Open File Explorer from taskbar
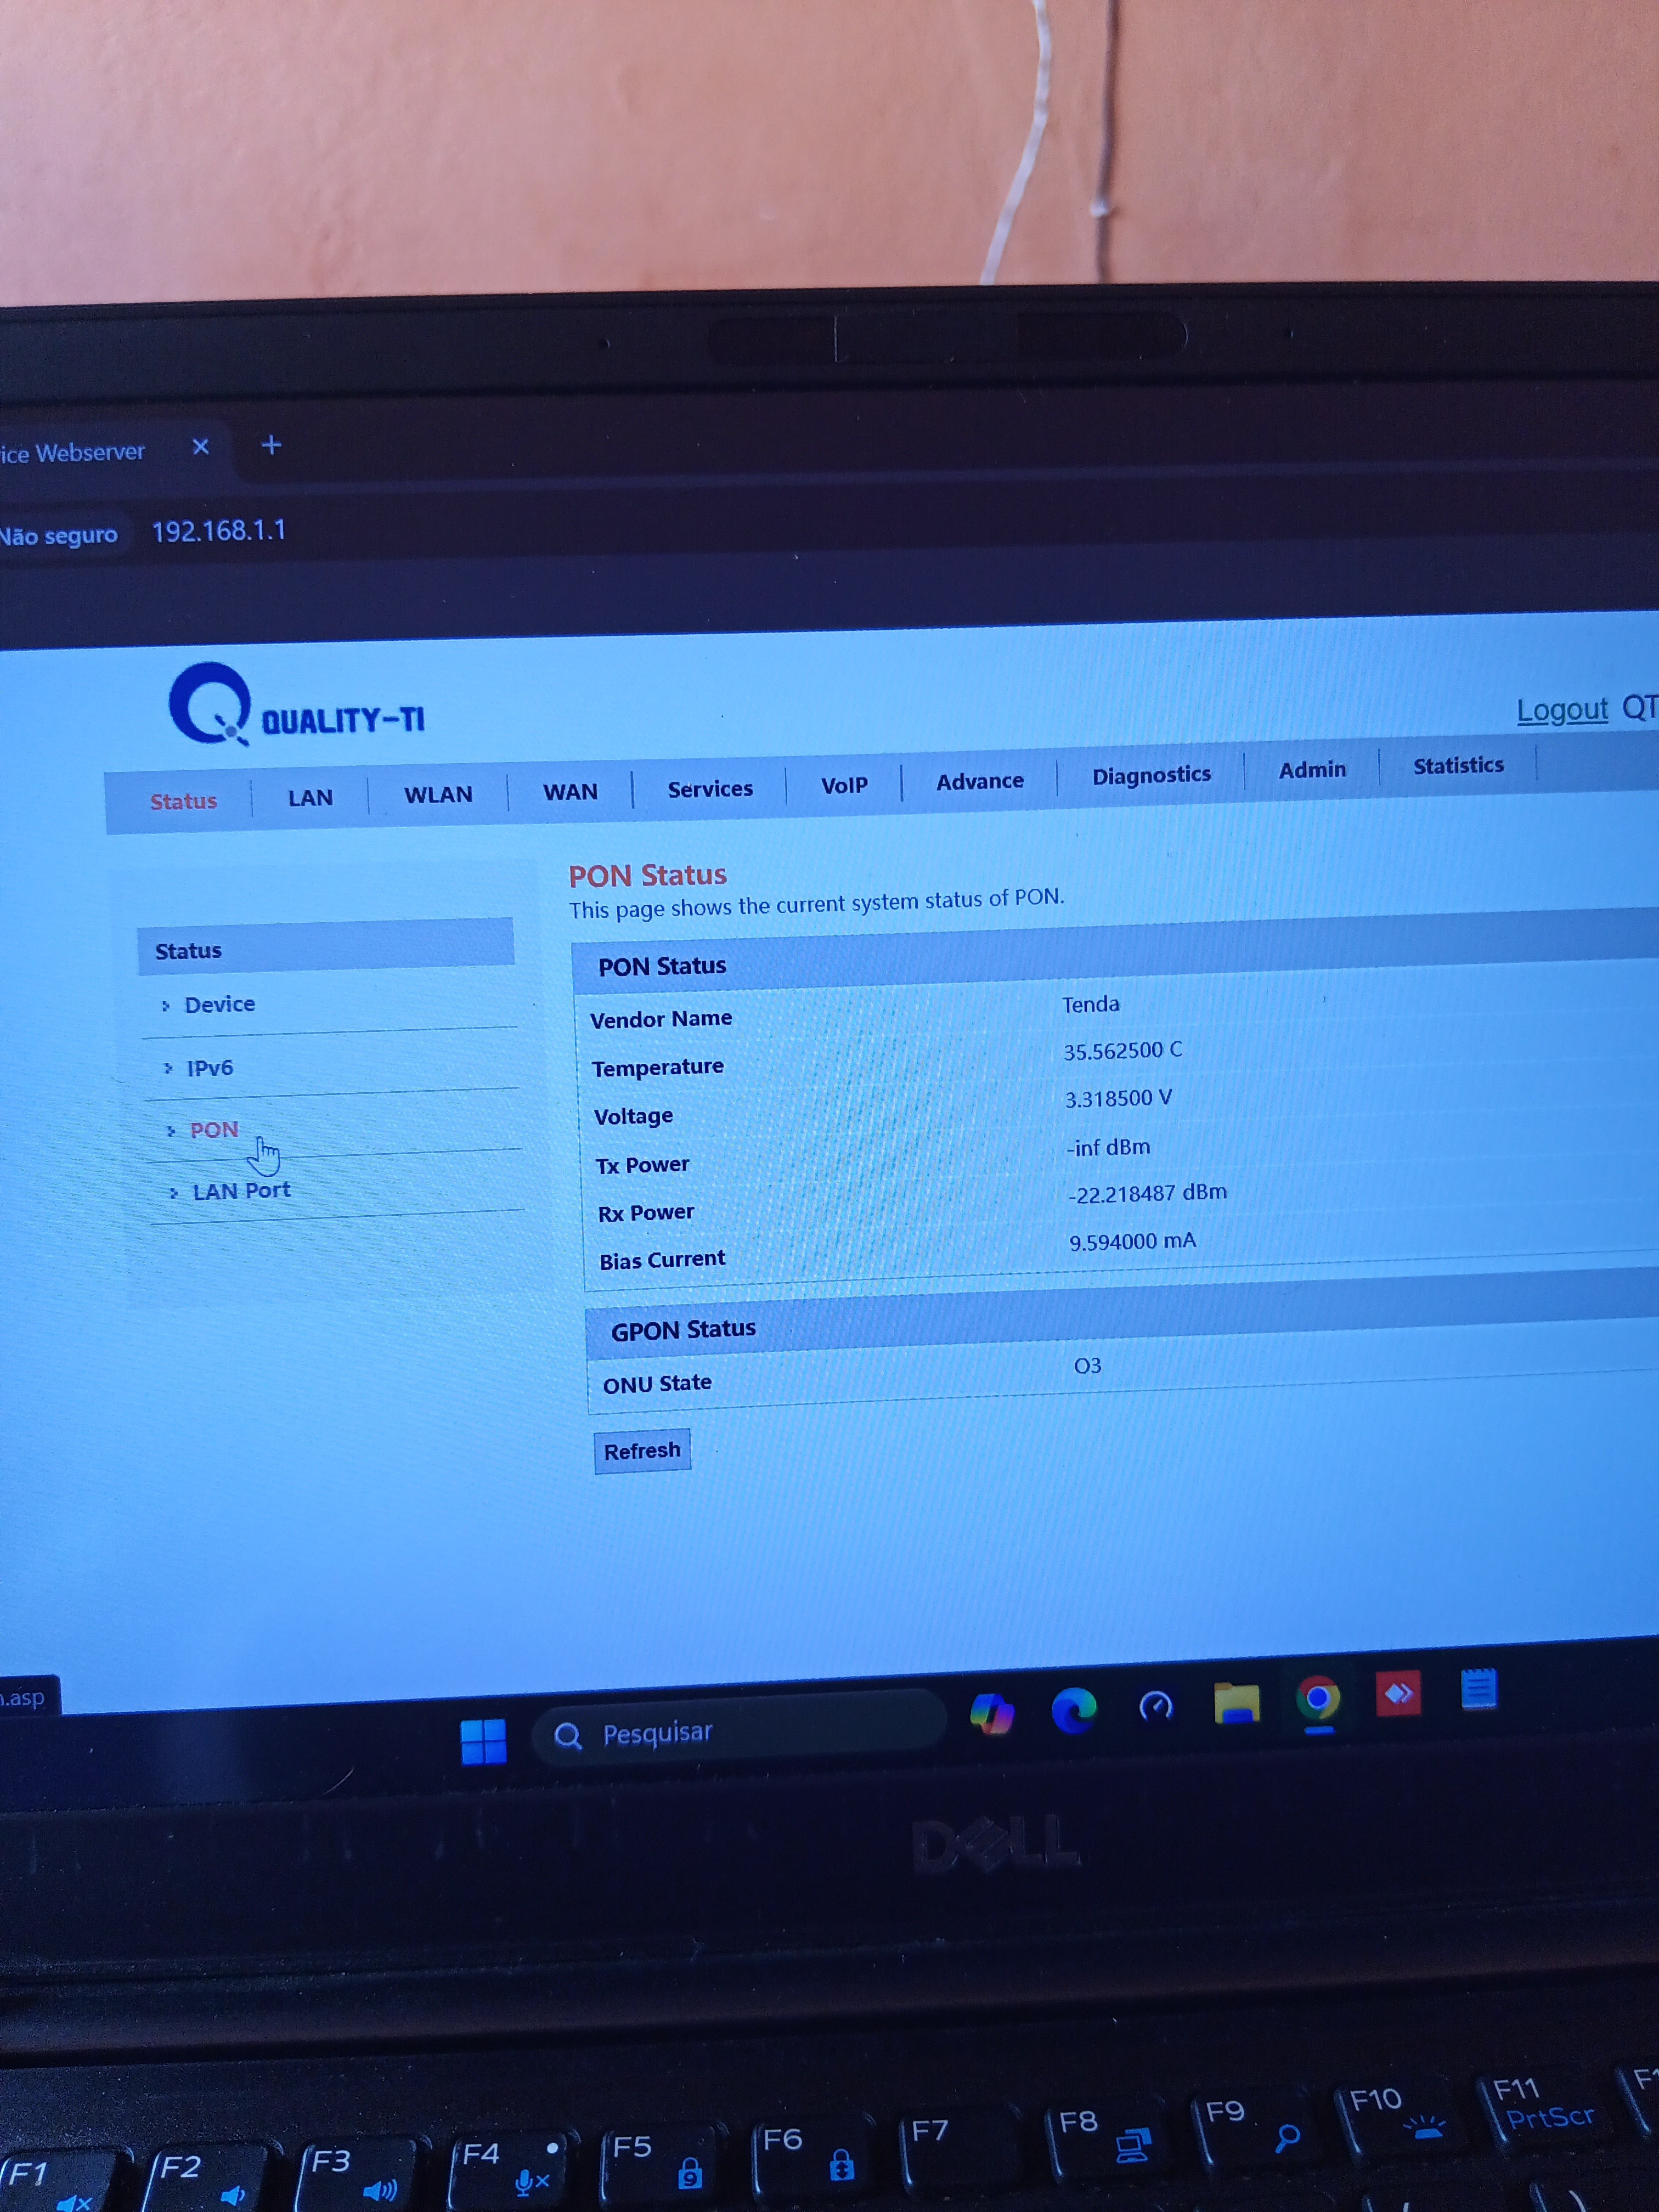The width and height of the screenshot is (1659, 2212). click(x=1236, y=1702)
